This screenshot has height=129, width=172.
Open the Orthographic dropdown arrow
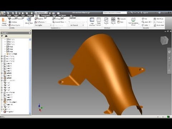tap(65, 19)
